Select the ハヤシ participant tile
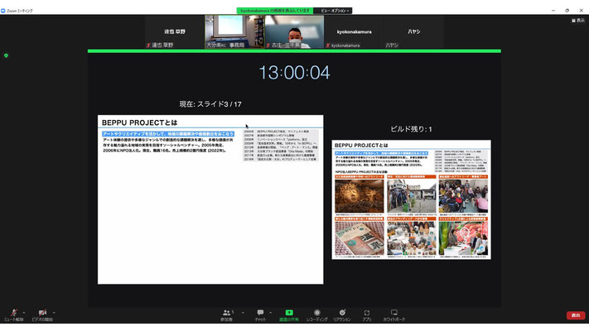589x331 pixels. point(413,31)
